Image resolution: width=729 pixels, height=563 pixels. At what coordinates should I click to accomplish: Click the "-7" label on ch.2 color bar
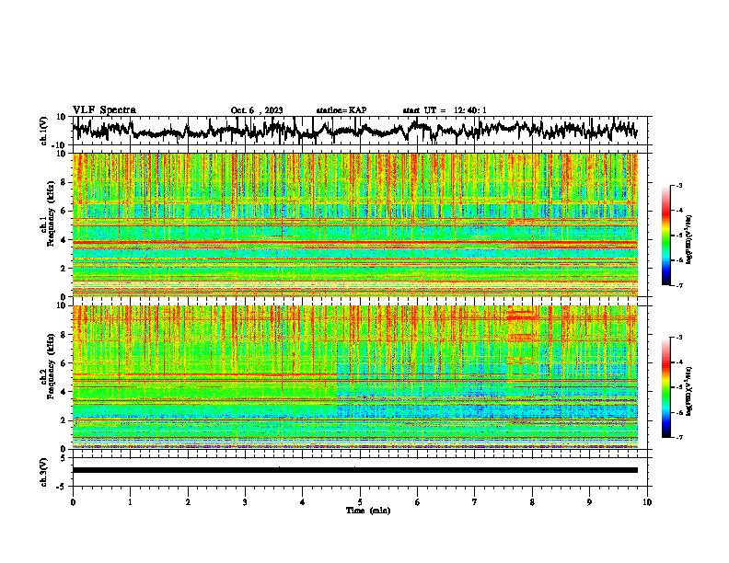pos(679,438)
